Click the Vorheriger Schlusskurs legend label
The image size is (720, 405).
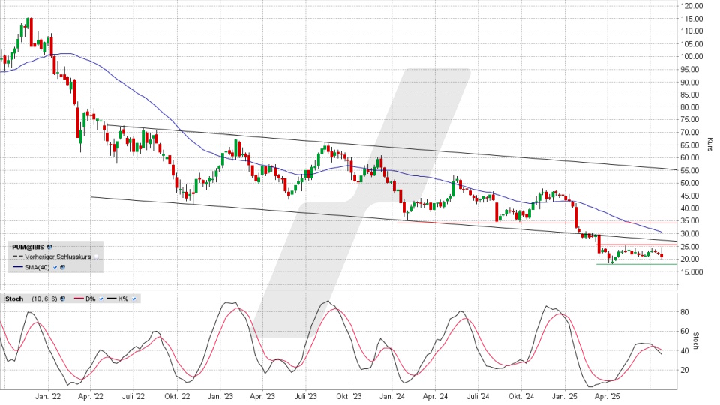58,256
